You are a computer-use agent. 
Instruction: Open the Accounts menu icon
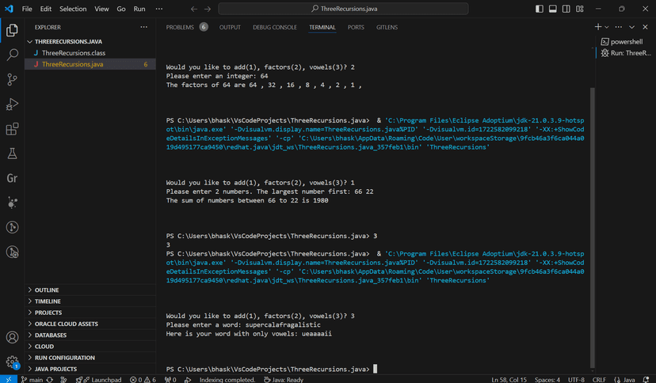(x=12, y=337)
